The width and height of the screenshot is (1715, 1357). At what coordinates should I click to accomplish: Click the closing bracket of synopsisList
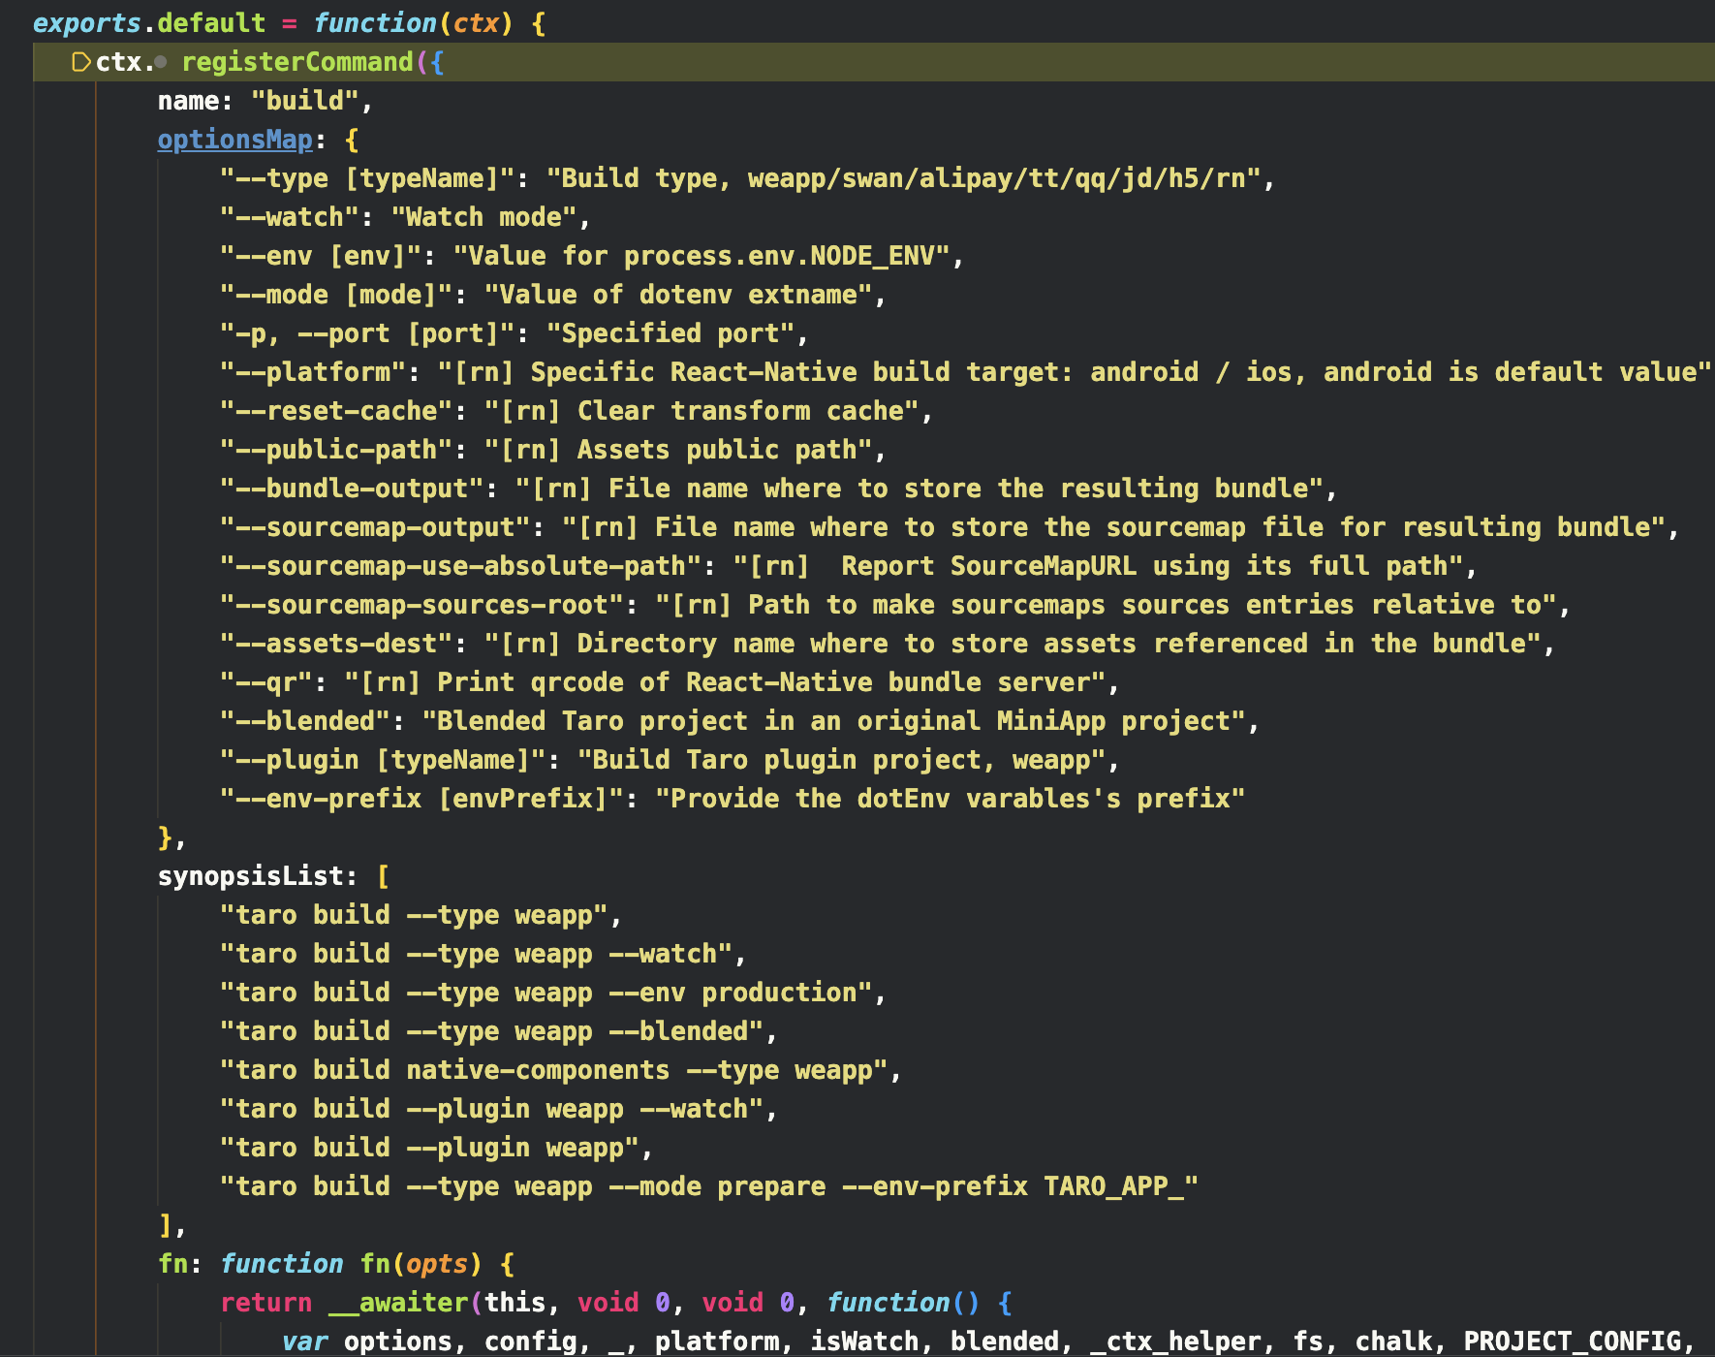click(x=165, y=1225)
